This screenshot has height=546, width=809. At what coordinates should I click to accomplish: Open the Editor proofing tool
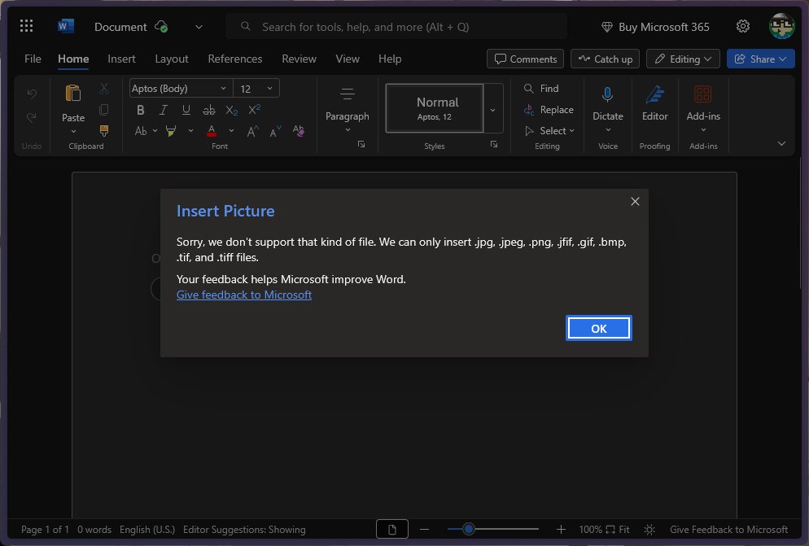654,103
